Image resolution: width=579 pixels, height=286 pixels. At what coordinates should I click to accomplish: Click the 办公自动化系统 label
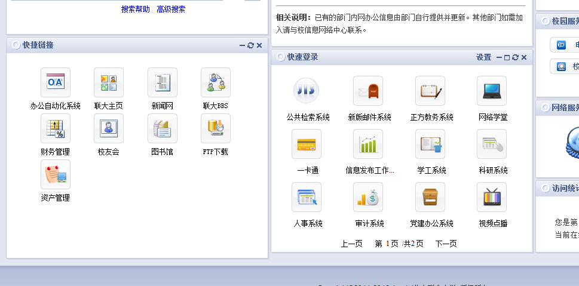56,106
